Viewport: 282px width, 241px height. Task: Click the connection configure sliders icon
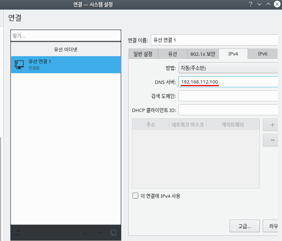(x=18, y=233)
